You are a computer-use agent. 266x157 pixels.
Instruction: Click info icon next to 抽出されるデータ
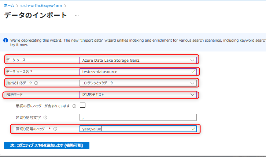(36, 83)
